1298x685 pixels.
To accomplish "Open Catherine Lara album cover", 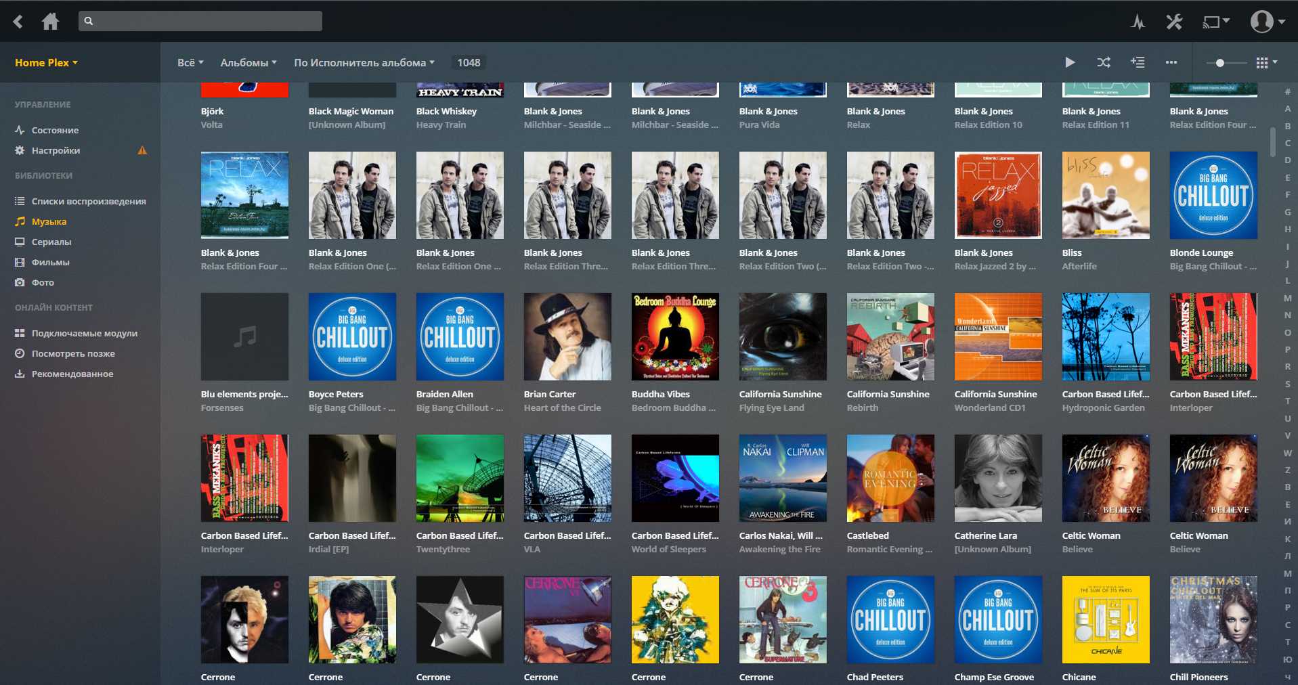I will (x=998, y=478).
